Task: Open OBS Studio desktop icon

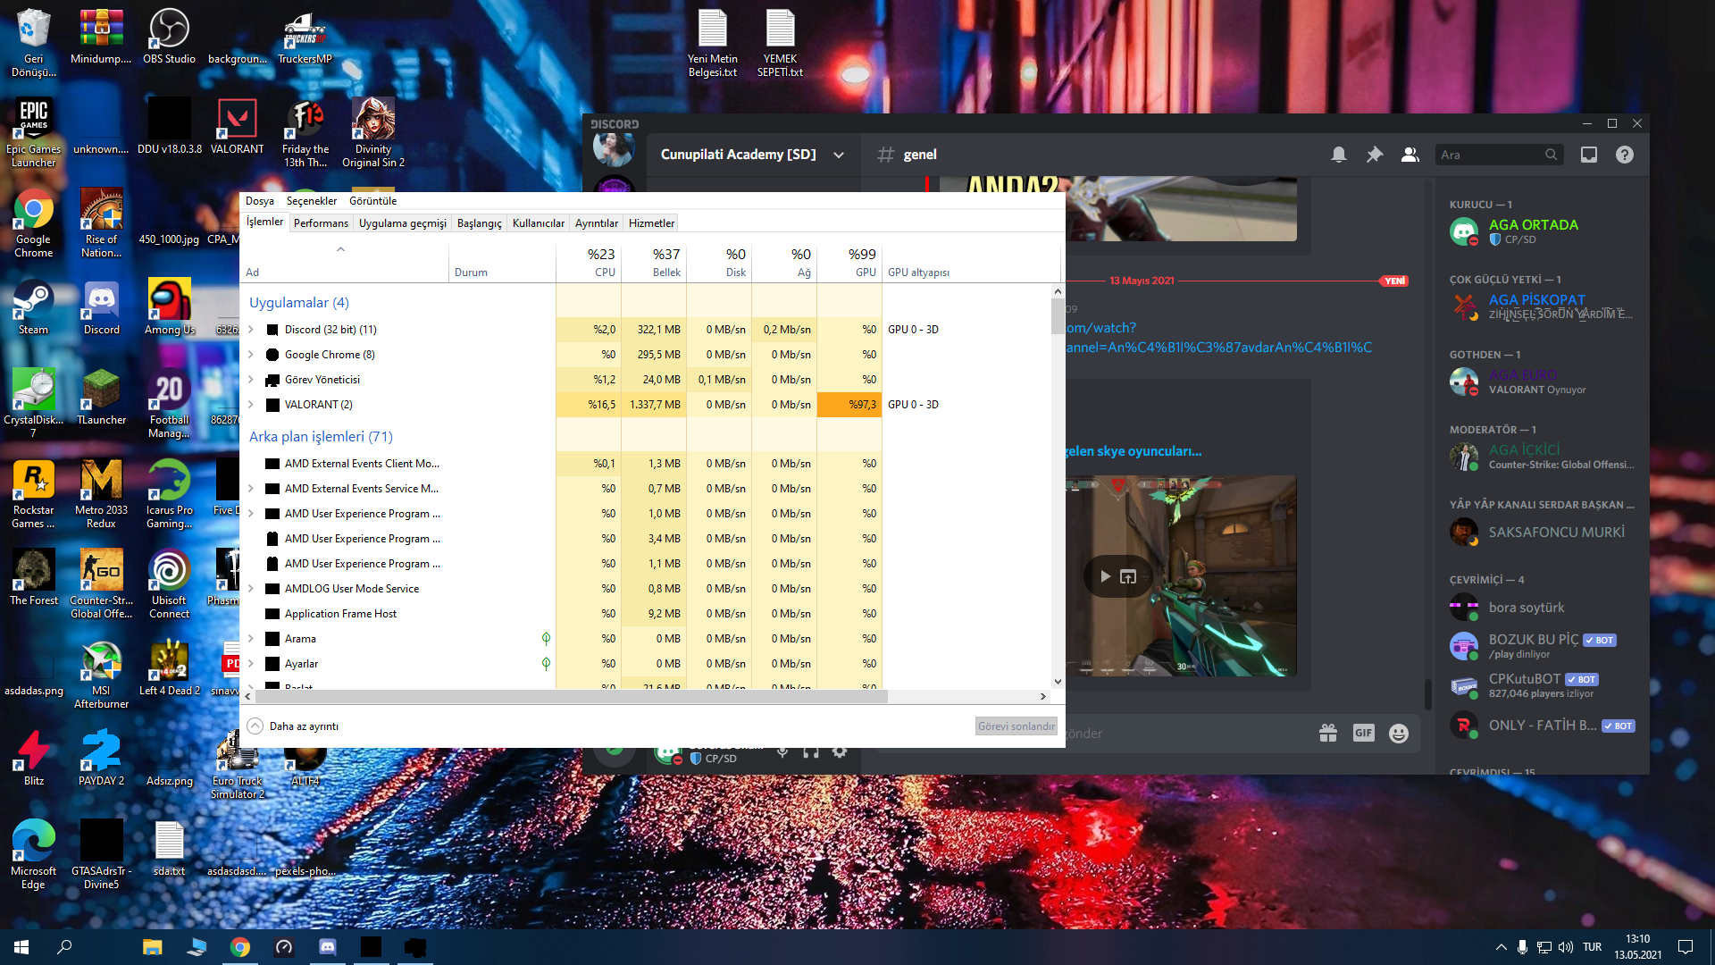Action: coord(169,37)
